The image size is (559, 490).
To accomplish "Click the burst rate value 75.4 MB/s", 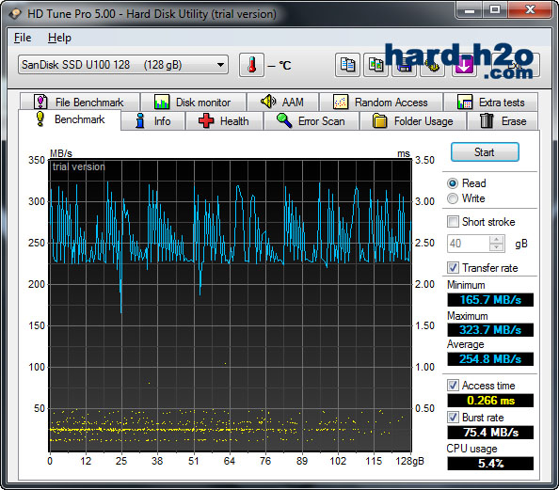I will pos(490,433).
